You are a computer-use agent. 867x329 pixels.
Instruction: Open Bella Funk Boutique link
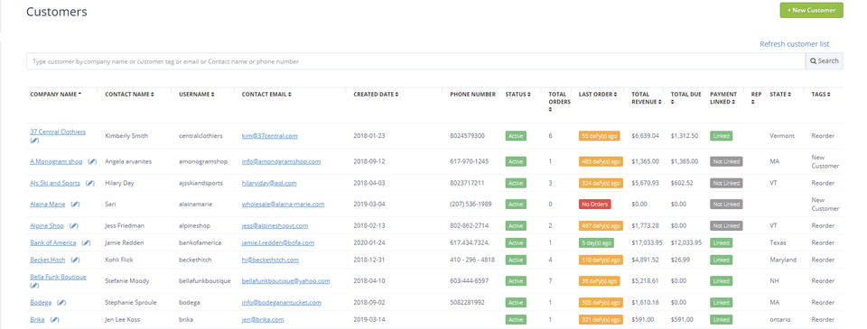(58, 277)
